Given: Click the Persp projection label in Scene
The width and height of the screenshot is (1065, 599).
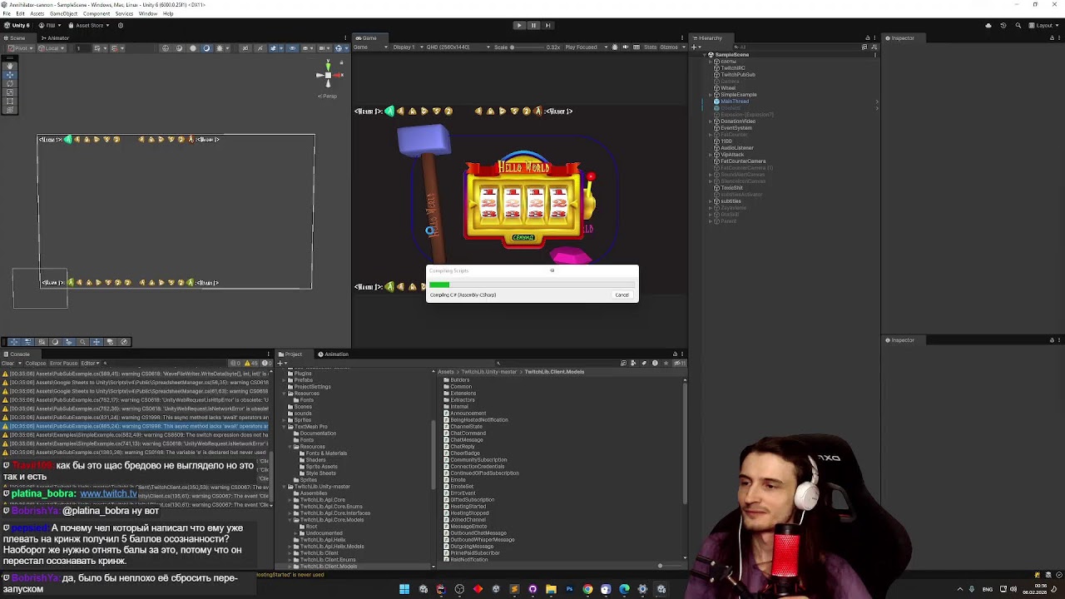Looking at the screenshot, I should pos(328,96).
